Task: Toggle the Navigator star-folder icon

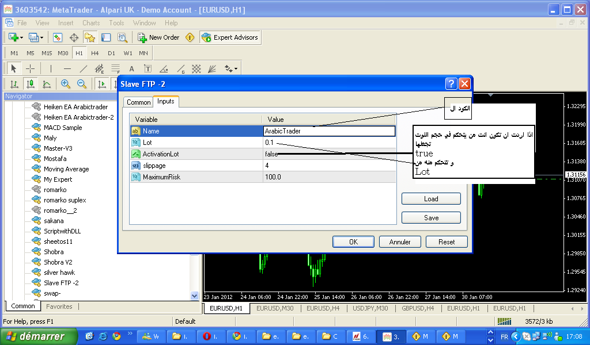Action: tap(89, 37)
